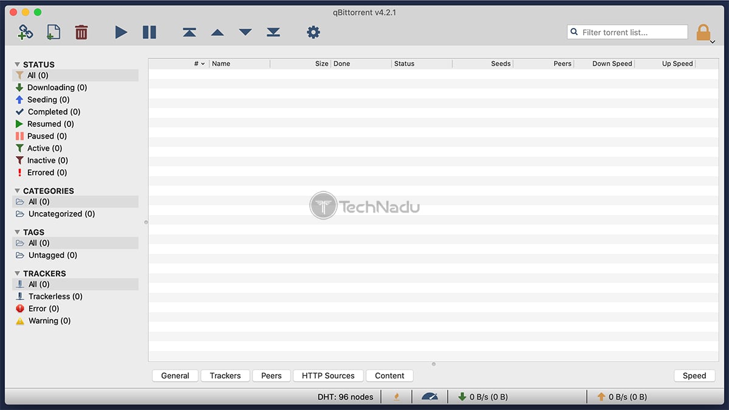The width and height of the screenshot is (729, 410).
Task: Select Untagged (0) tag filter
Action: 75,255
